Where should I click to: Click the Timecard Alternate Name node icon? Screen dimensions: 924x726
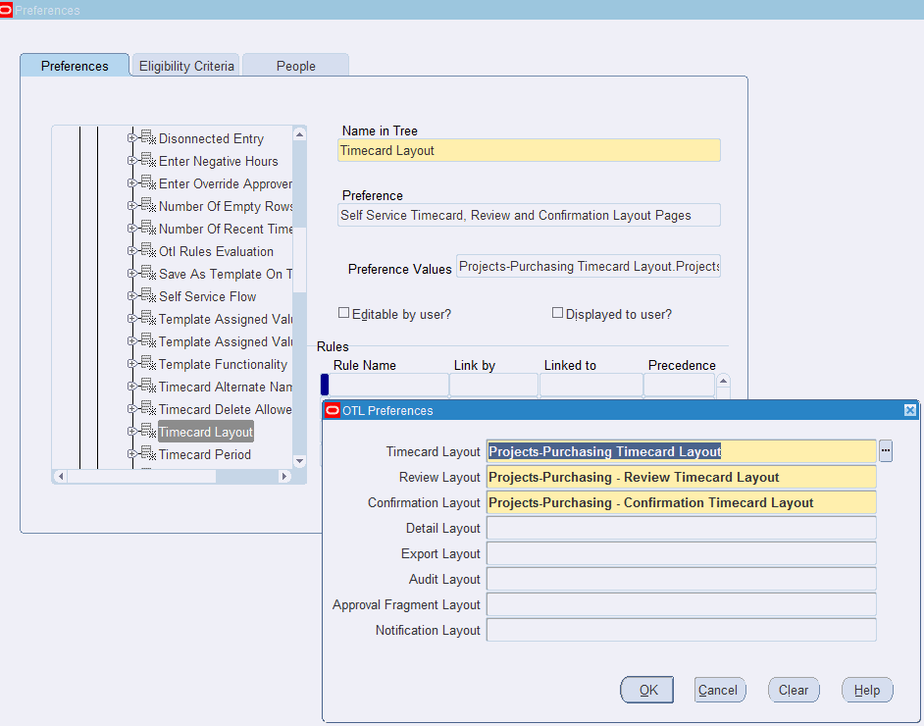(148, 386)
